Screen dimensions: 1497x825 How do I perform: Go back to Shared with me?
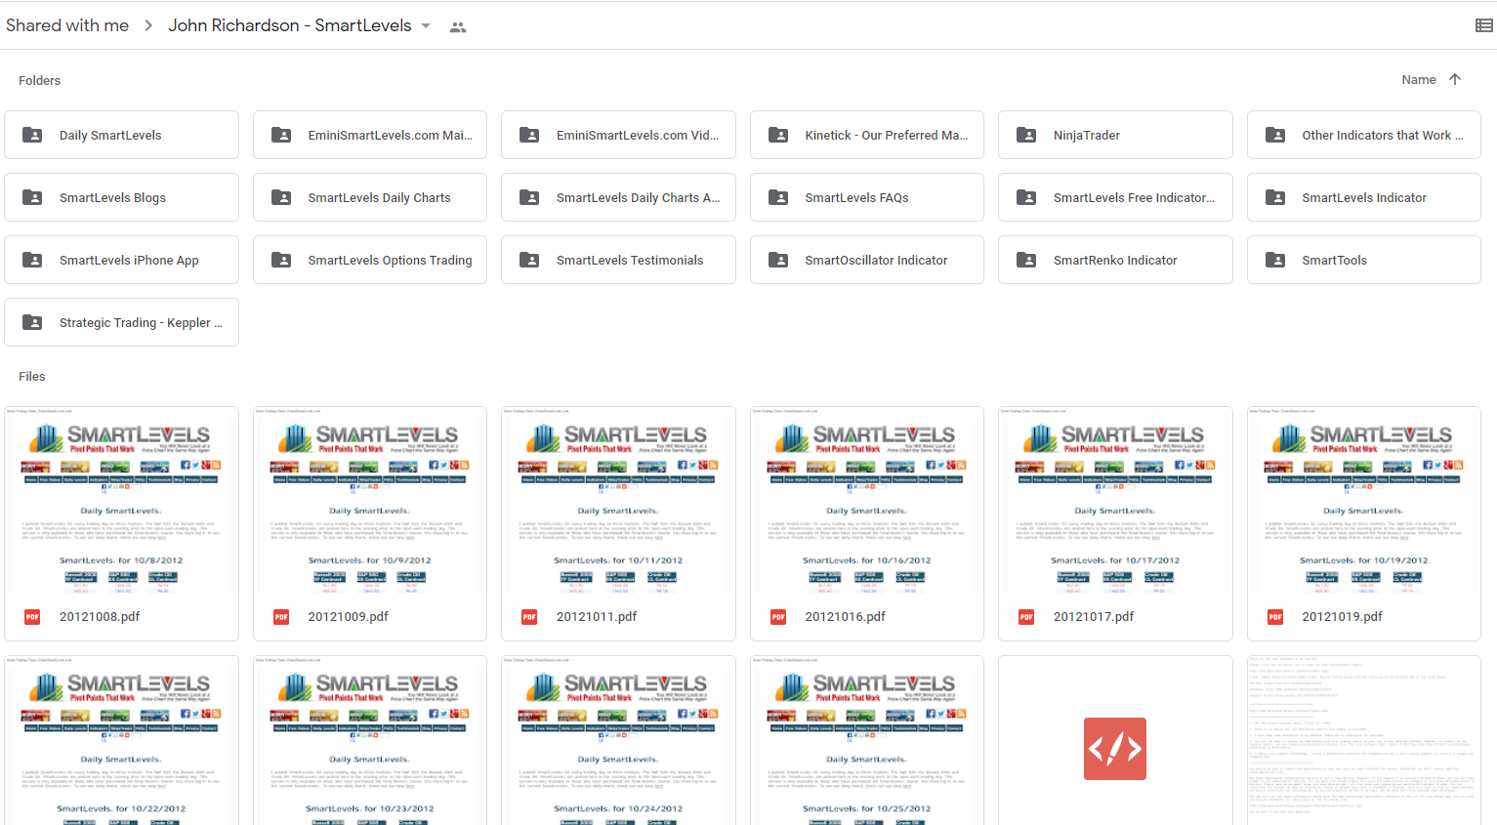click(x=67, y=25)
